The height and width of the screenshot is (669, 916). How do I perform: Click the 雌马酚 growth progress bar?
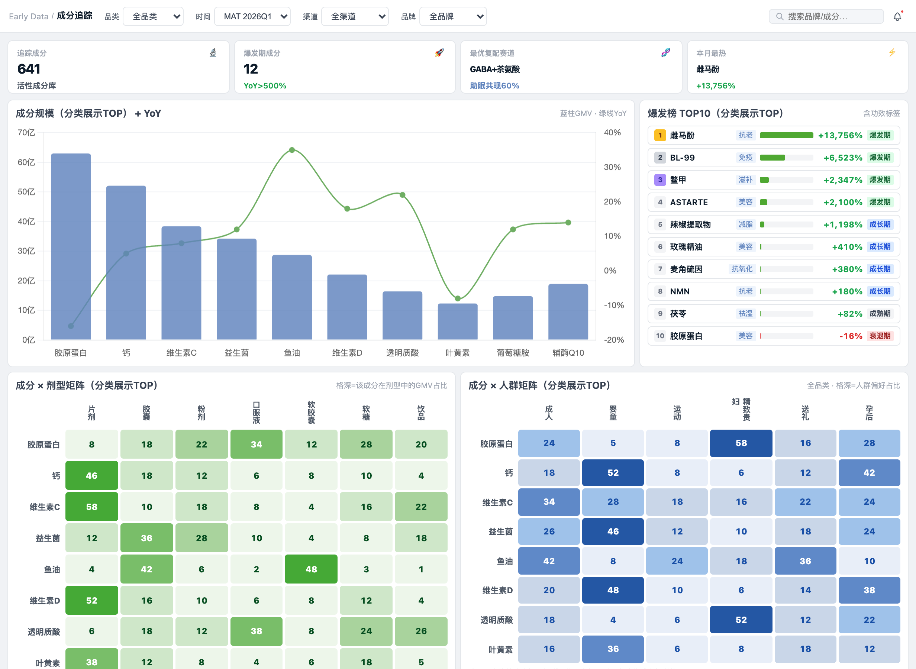(786, 135)
